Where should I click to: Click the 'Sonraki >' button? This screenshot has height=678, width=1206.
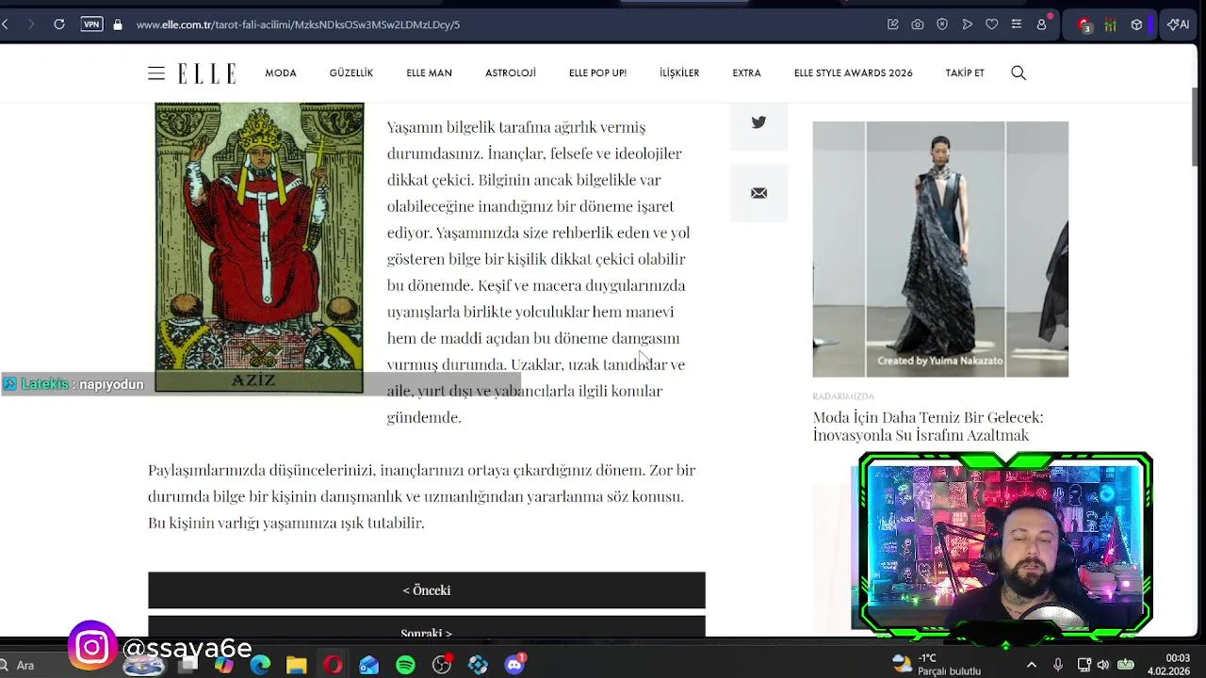427,627
